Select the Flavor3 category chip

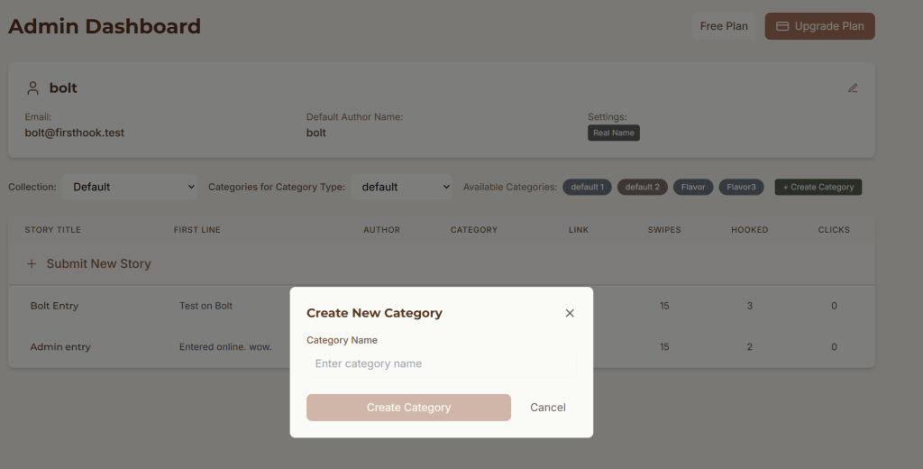tap(741, 187)
